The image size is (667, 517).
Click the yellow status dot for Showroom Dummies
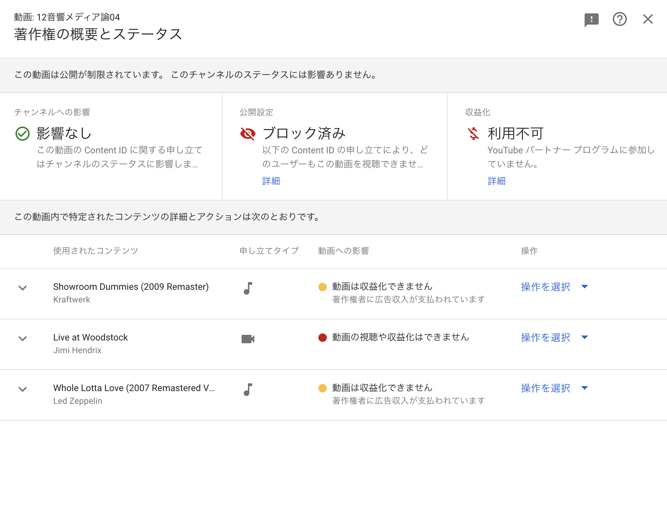coord(322,287)
